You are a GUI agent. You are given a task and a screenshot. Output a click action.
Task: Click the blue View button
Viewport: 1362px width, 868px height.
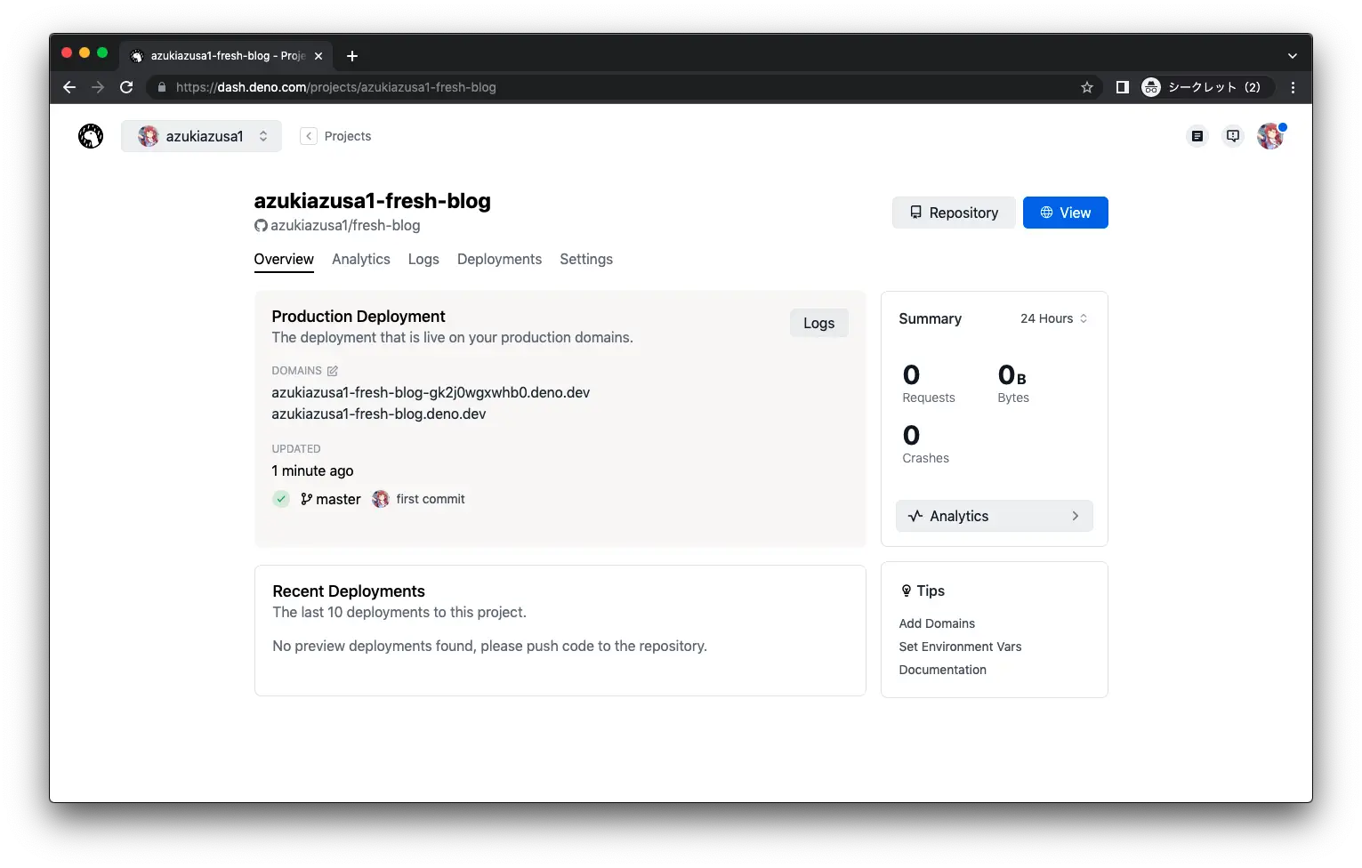click(x=1065, y=213)
